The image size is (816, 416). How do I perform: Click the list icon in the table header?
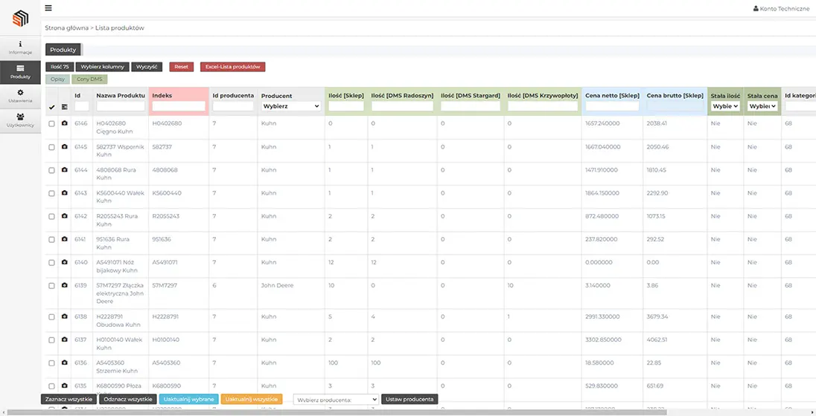coord(65,107)
